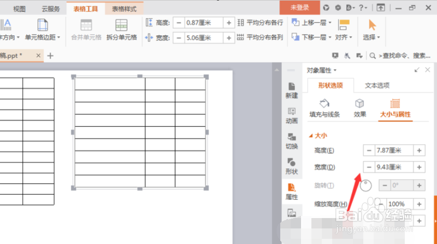Open 填充与线条 fill and line section

pyautogui.click(x=324, y=108)
